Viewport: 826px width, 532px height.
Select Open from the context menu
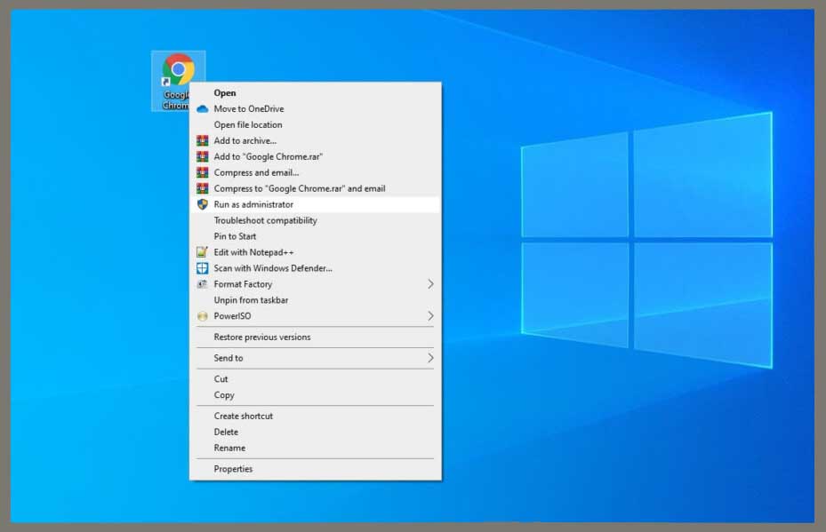[x=225, y=92]
